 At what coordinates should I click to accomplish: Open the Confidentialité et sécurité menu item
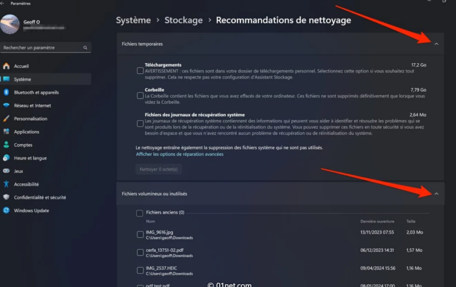40,198
